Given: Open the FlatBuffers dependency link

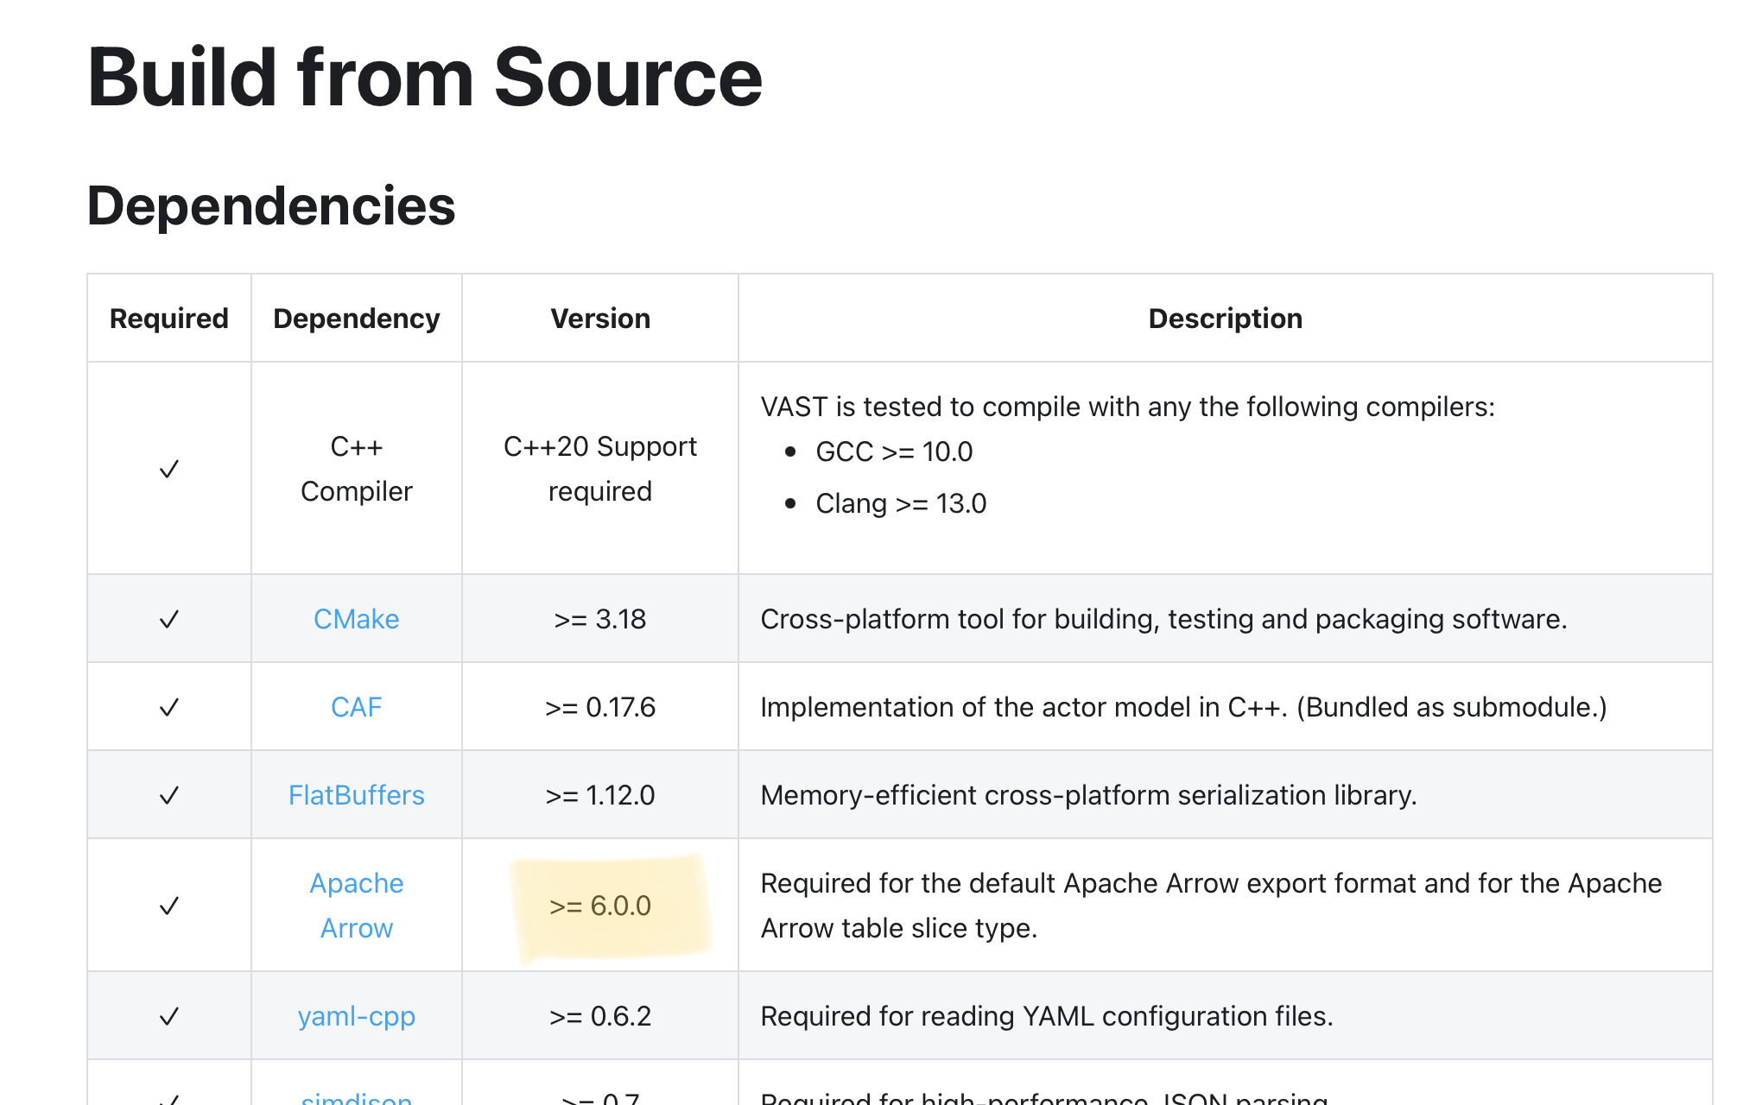Looking at the screenshot, I should tap(356, 795).
